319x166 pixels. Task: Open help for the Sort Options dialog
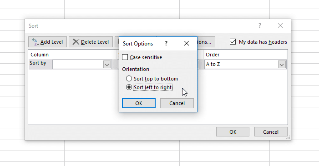click(166, 43)
